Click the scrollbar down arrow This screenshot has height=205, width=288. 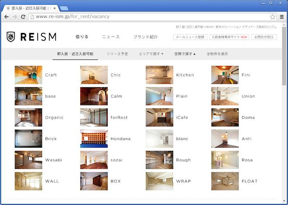[284, 201]
